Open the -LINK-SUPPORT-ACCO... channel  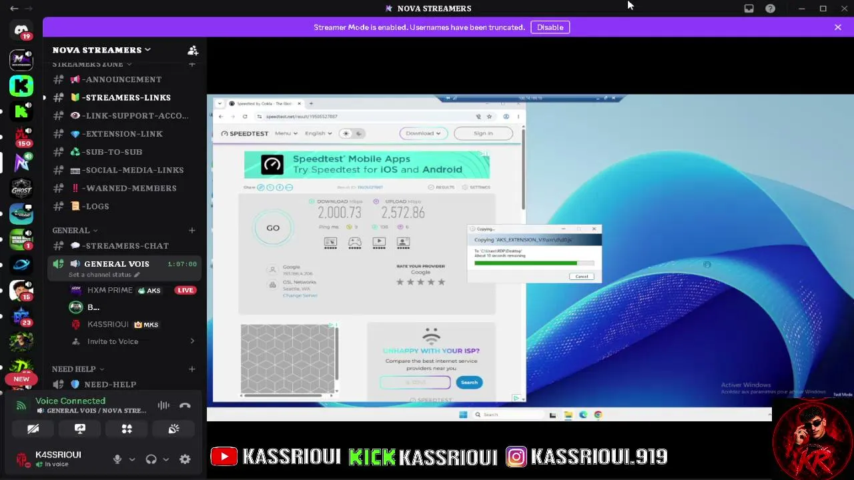[124, 115]
